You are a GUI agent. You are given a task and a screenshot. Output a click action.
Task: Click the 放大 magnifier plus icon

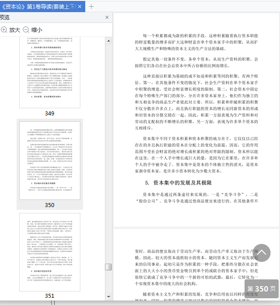(x=4, y=30)
